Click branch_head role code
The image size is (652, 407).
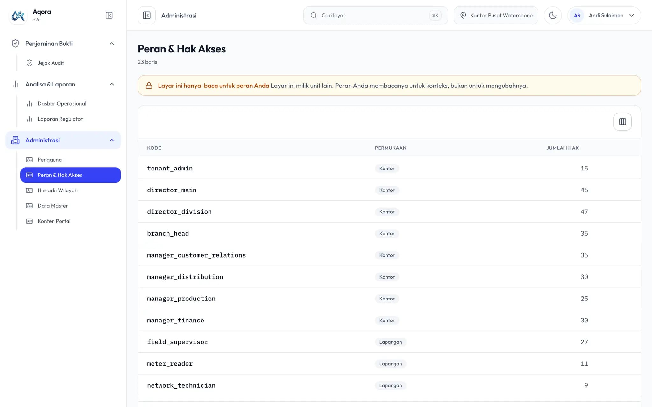pos(168,233)
